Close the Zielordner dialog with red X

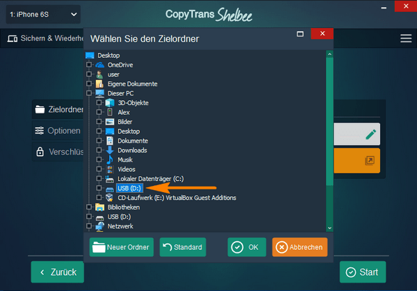coord(322,33)
